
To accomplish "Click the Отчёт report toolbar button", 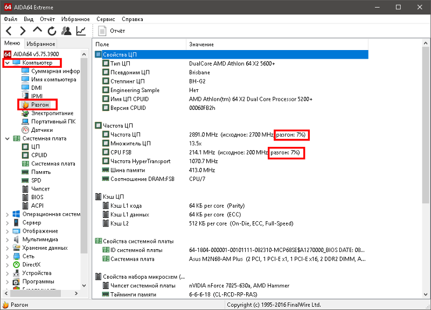I will pyautogui.click(x=112, y=31).
